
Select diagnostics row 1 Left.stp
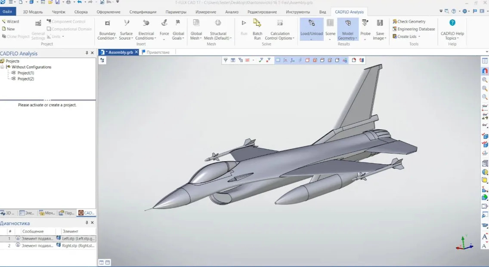48,238
